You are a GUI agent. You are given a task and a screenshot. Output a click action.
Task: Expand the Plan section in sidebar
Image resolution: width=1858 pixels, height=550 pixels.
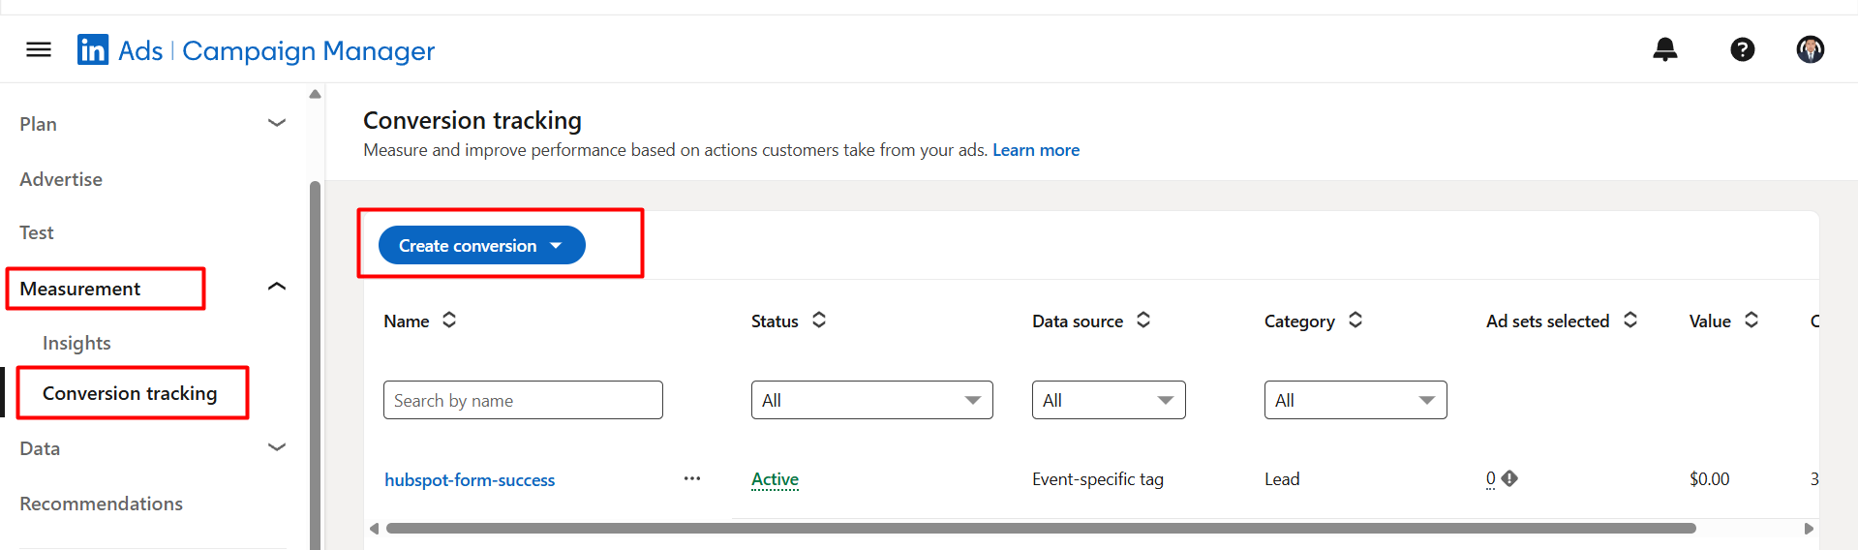277,123
